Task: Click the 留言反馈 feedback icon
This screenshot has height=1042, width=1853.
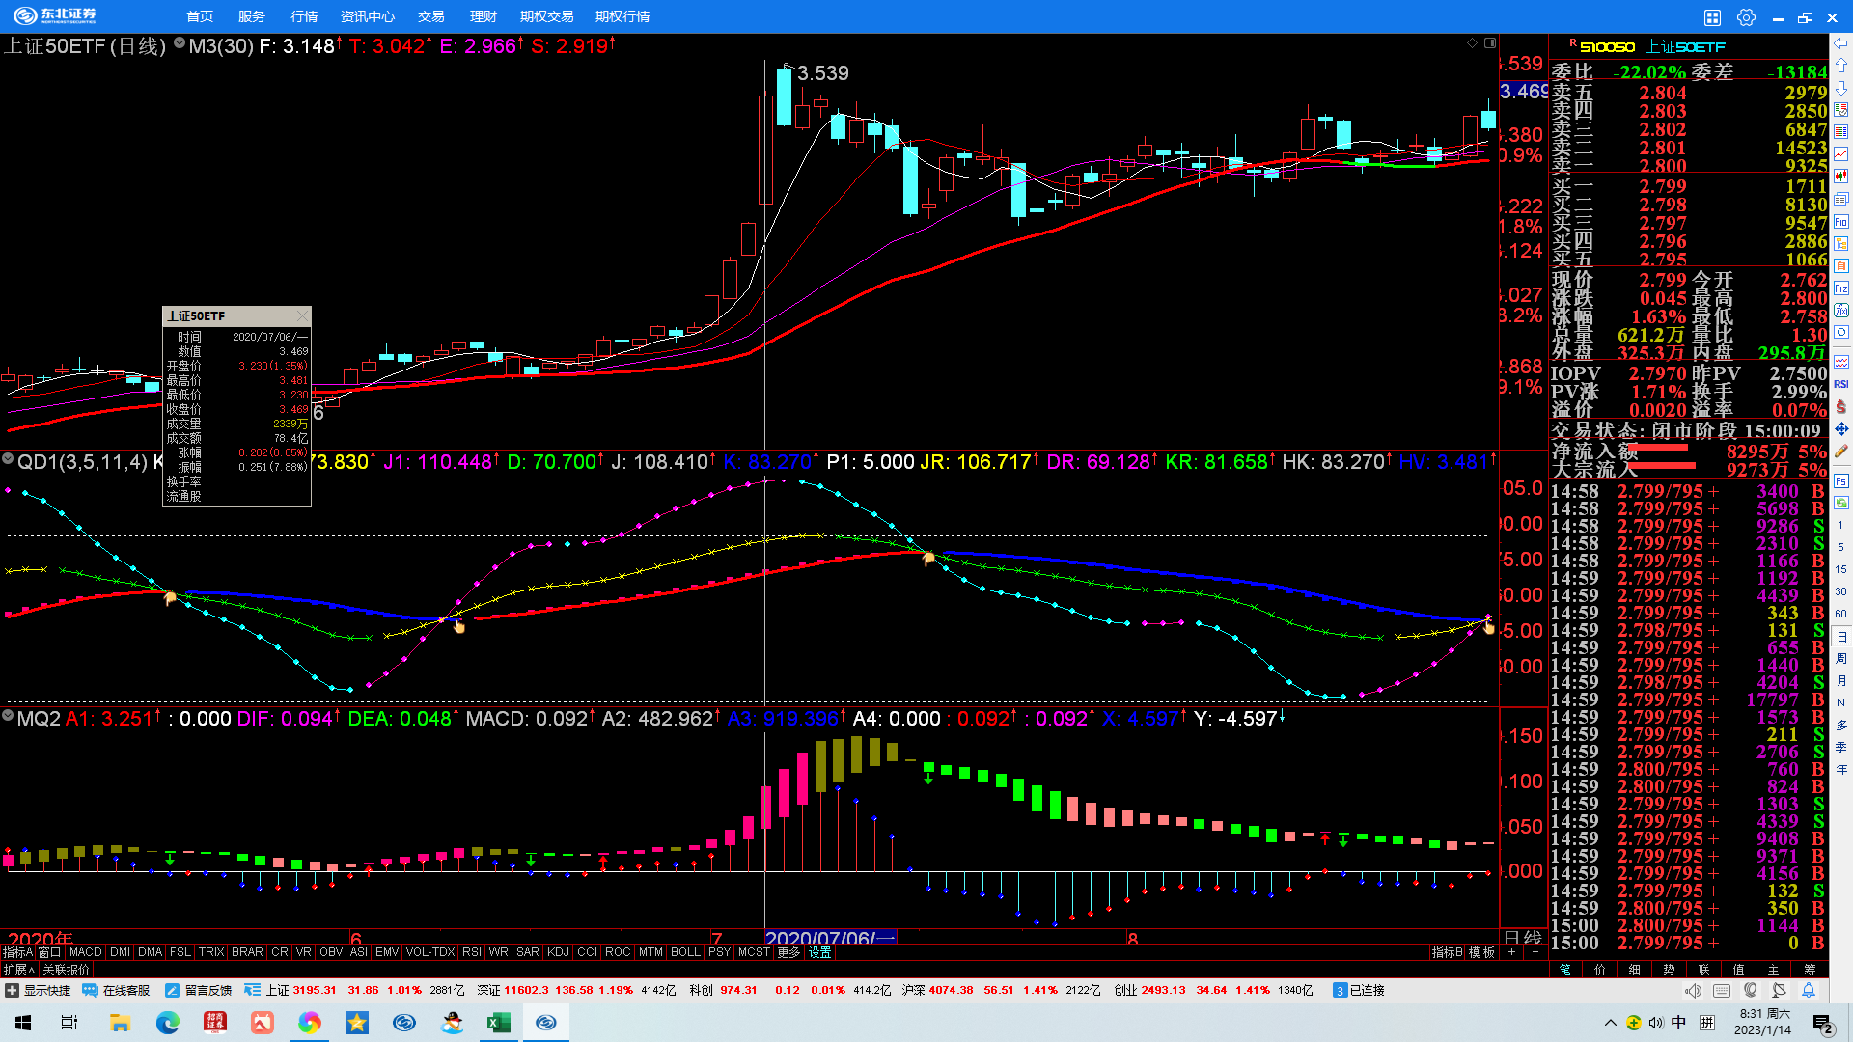Action: pos(172,991)
